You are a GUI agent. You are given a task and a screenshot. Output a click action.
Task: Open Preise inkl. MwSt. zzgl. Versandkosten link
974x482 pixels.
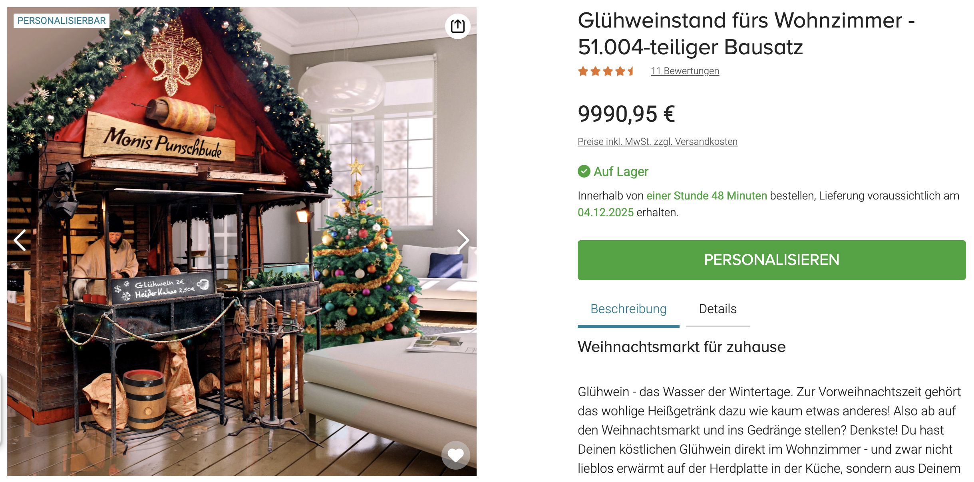658,142
